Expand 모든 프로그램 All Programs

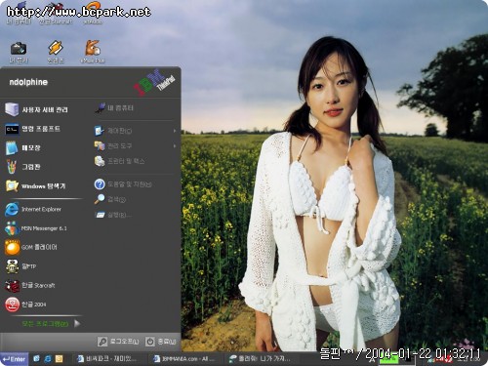[51, 324]
